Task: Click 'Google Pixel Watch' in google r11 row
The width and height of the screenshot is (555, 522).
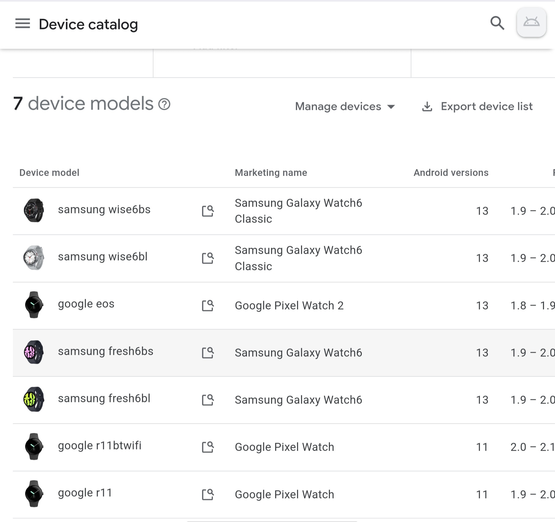Action: click(x=284, y=494)
